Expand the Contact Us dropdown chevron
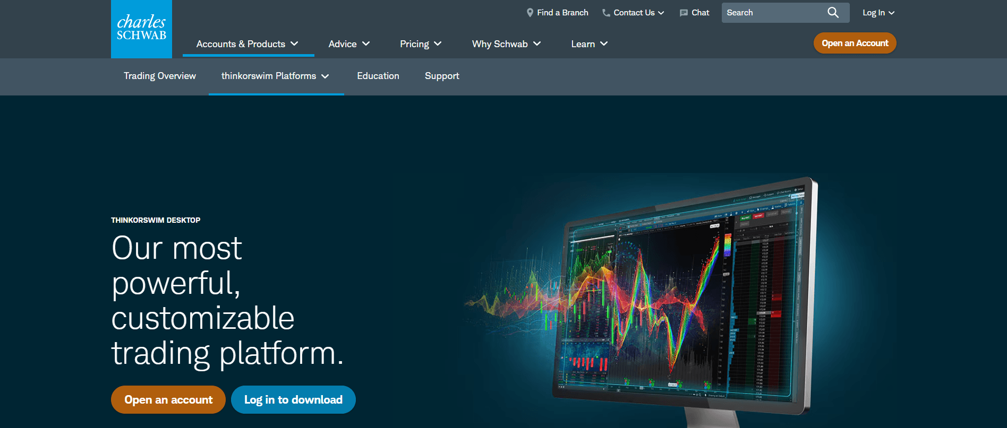 coord(661,13)
